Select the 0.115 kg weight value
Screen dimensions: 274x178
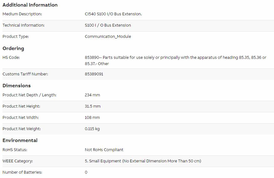[x=92, y=129]
